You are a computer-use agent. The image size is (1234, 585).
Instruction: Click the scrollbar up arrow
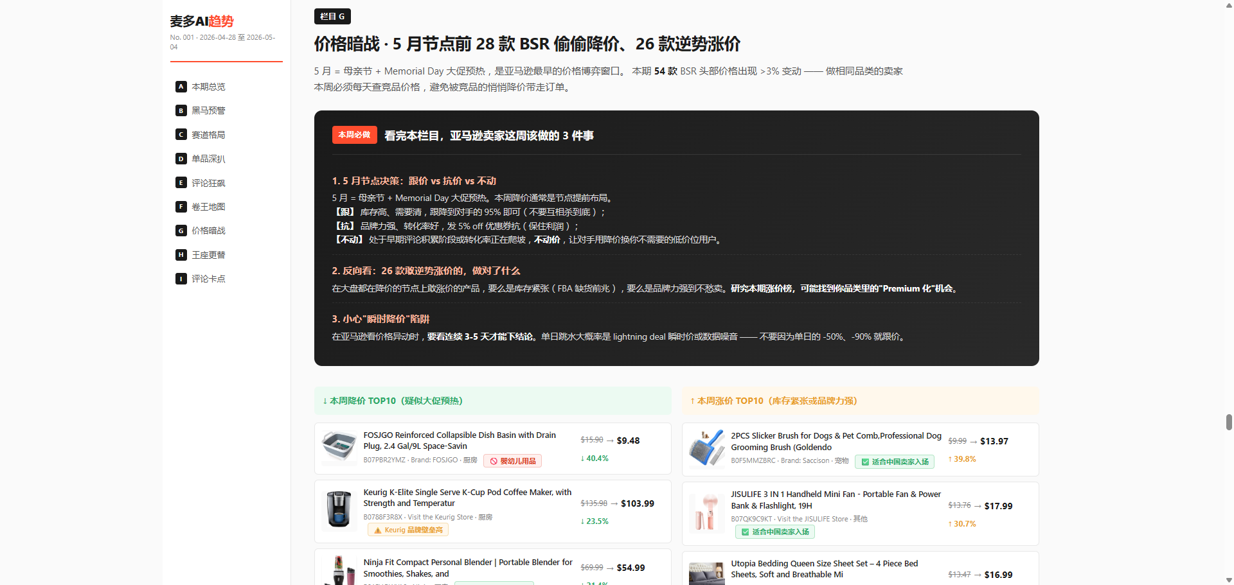point(1229,5)
